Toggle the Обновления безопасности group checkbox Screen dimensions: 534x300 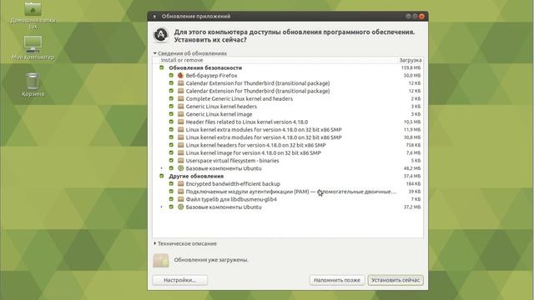pyautogui.click(x=162, y=67)
